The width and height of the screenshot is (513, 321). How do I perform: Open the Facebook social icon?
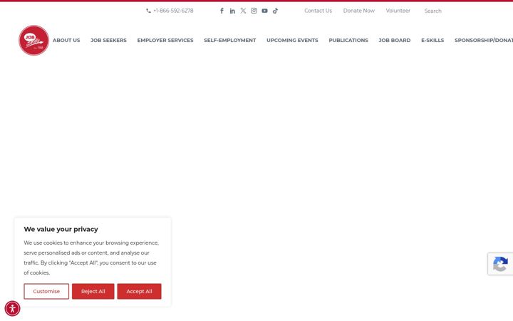point(222,11)
